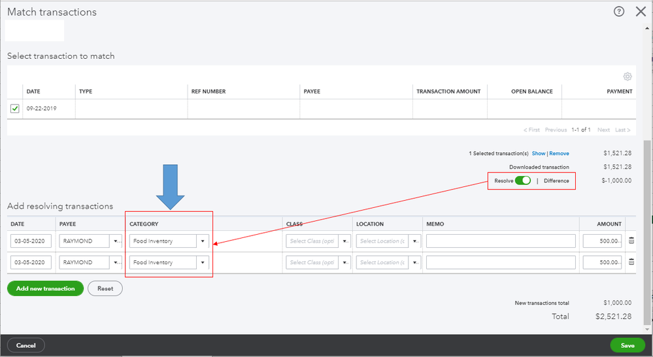
Task: Remove the selected transactions link
Action: point(559,153)
